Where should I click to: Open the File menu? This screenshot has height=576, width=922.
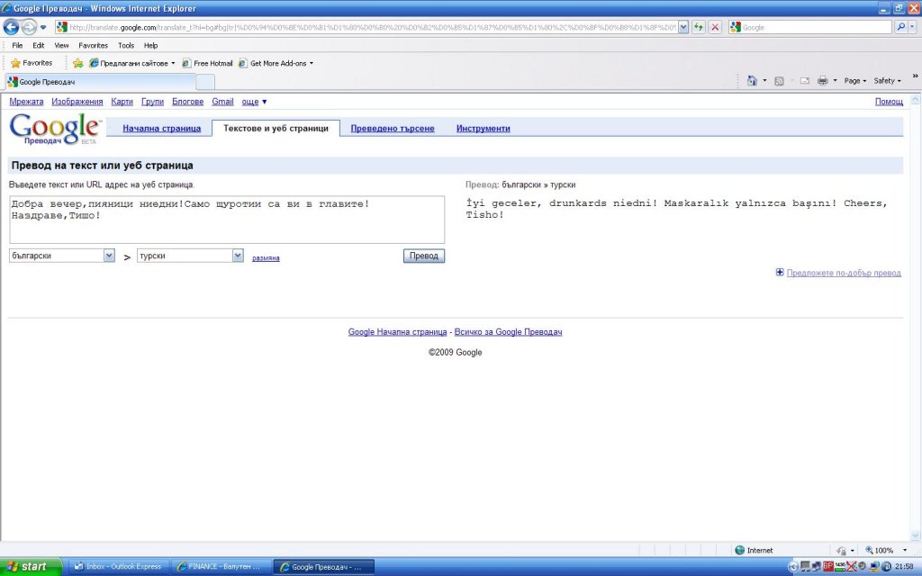(18, 45)
